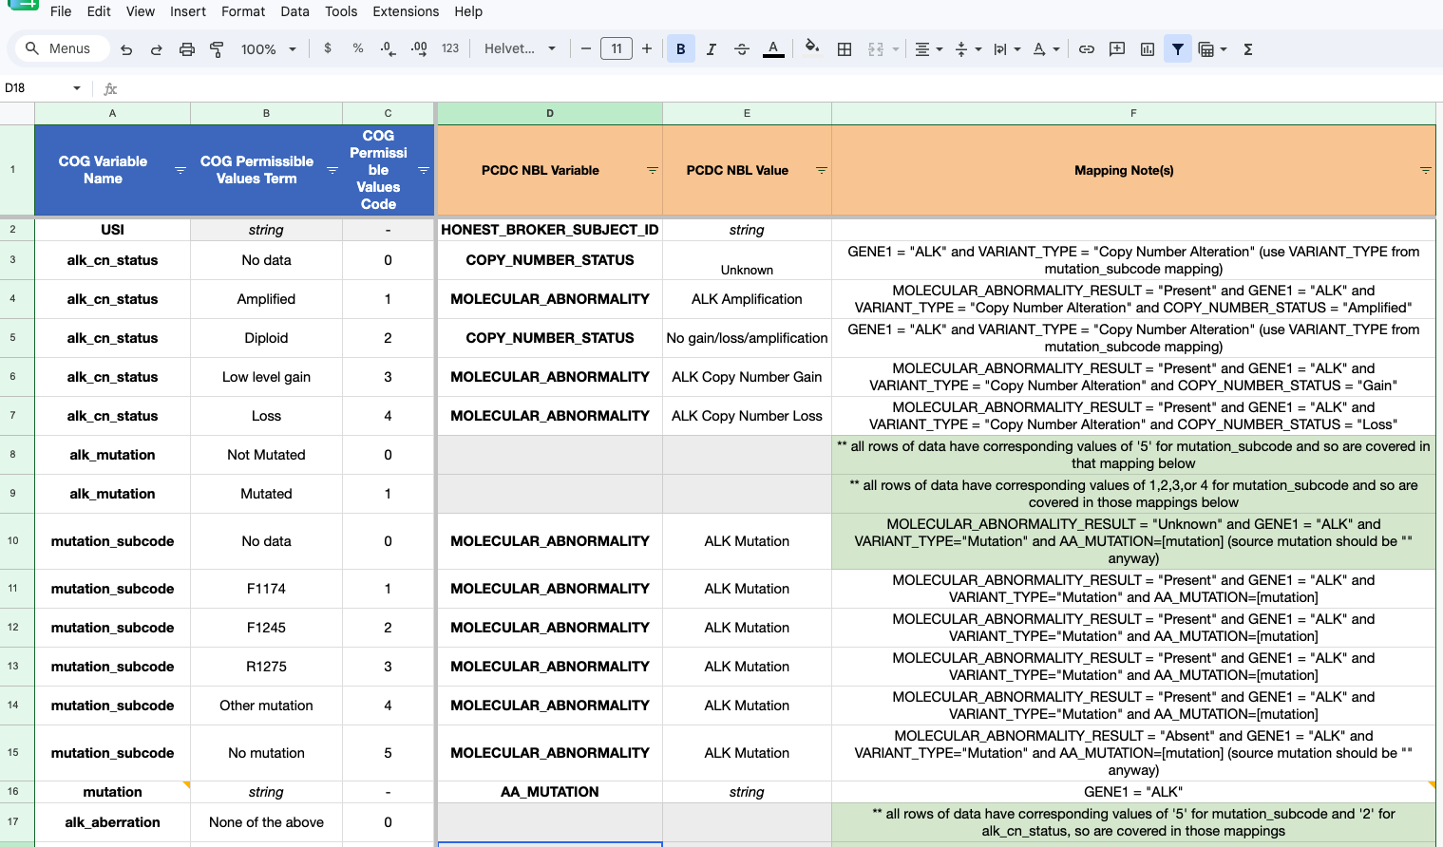Open the Tools menu
The height and width of the screenshot is (847, 1443).
(x=341, y=11)
